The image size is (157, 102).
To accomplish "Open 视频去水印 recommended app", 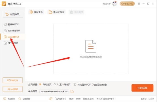I will [88, 99].
